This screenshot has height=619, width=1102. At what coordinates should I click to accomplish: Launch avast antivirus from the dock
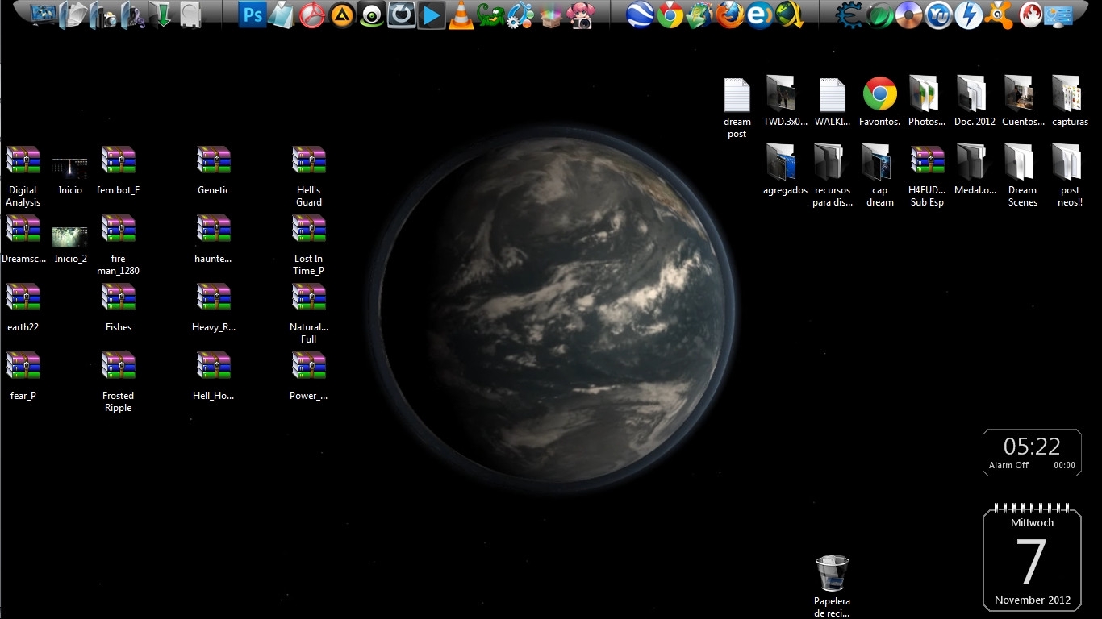pyautogui.click(x=999, y=15)
